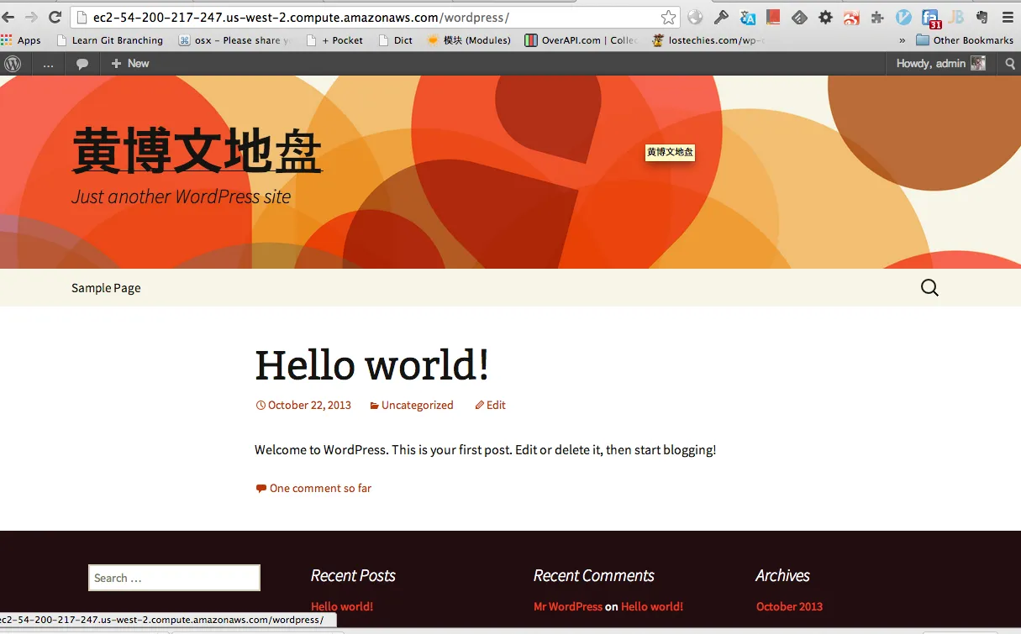Click the Weibo extension icon
Image resolution: width=1021 pixels, height=634 pixels.
(851, 17)
